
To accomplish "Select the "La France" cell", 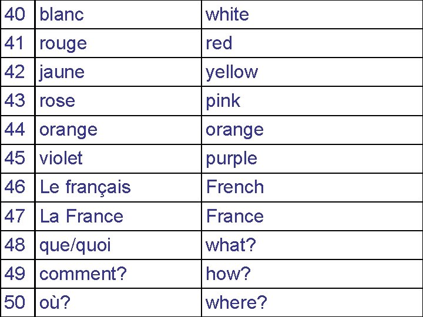I will [x=82, y=216].
